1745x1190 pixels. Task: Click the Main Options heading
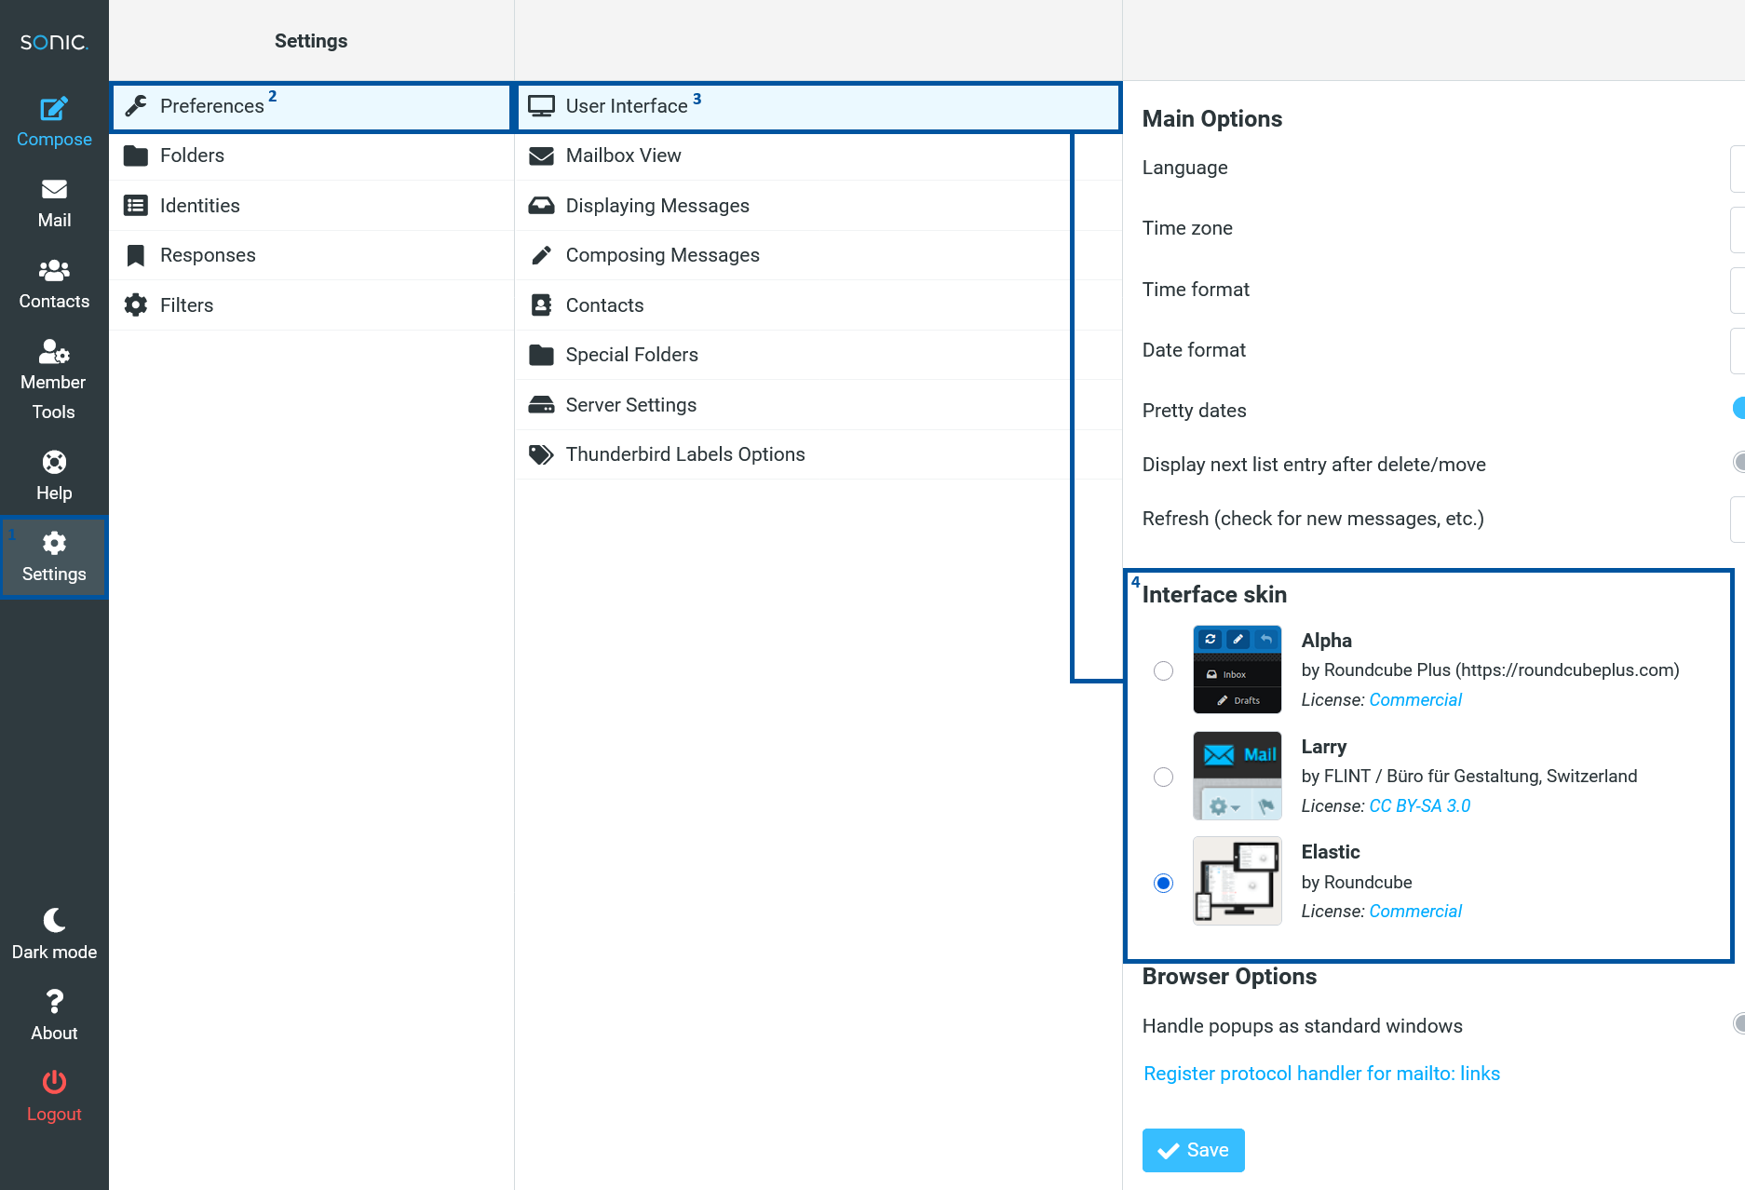1211,119
